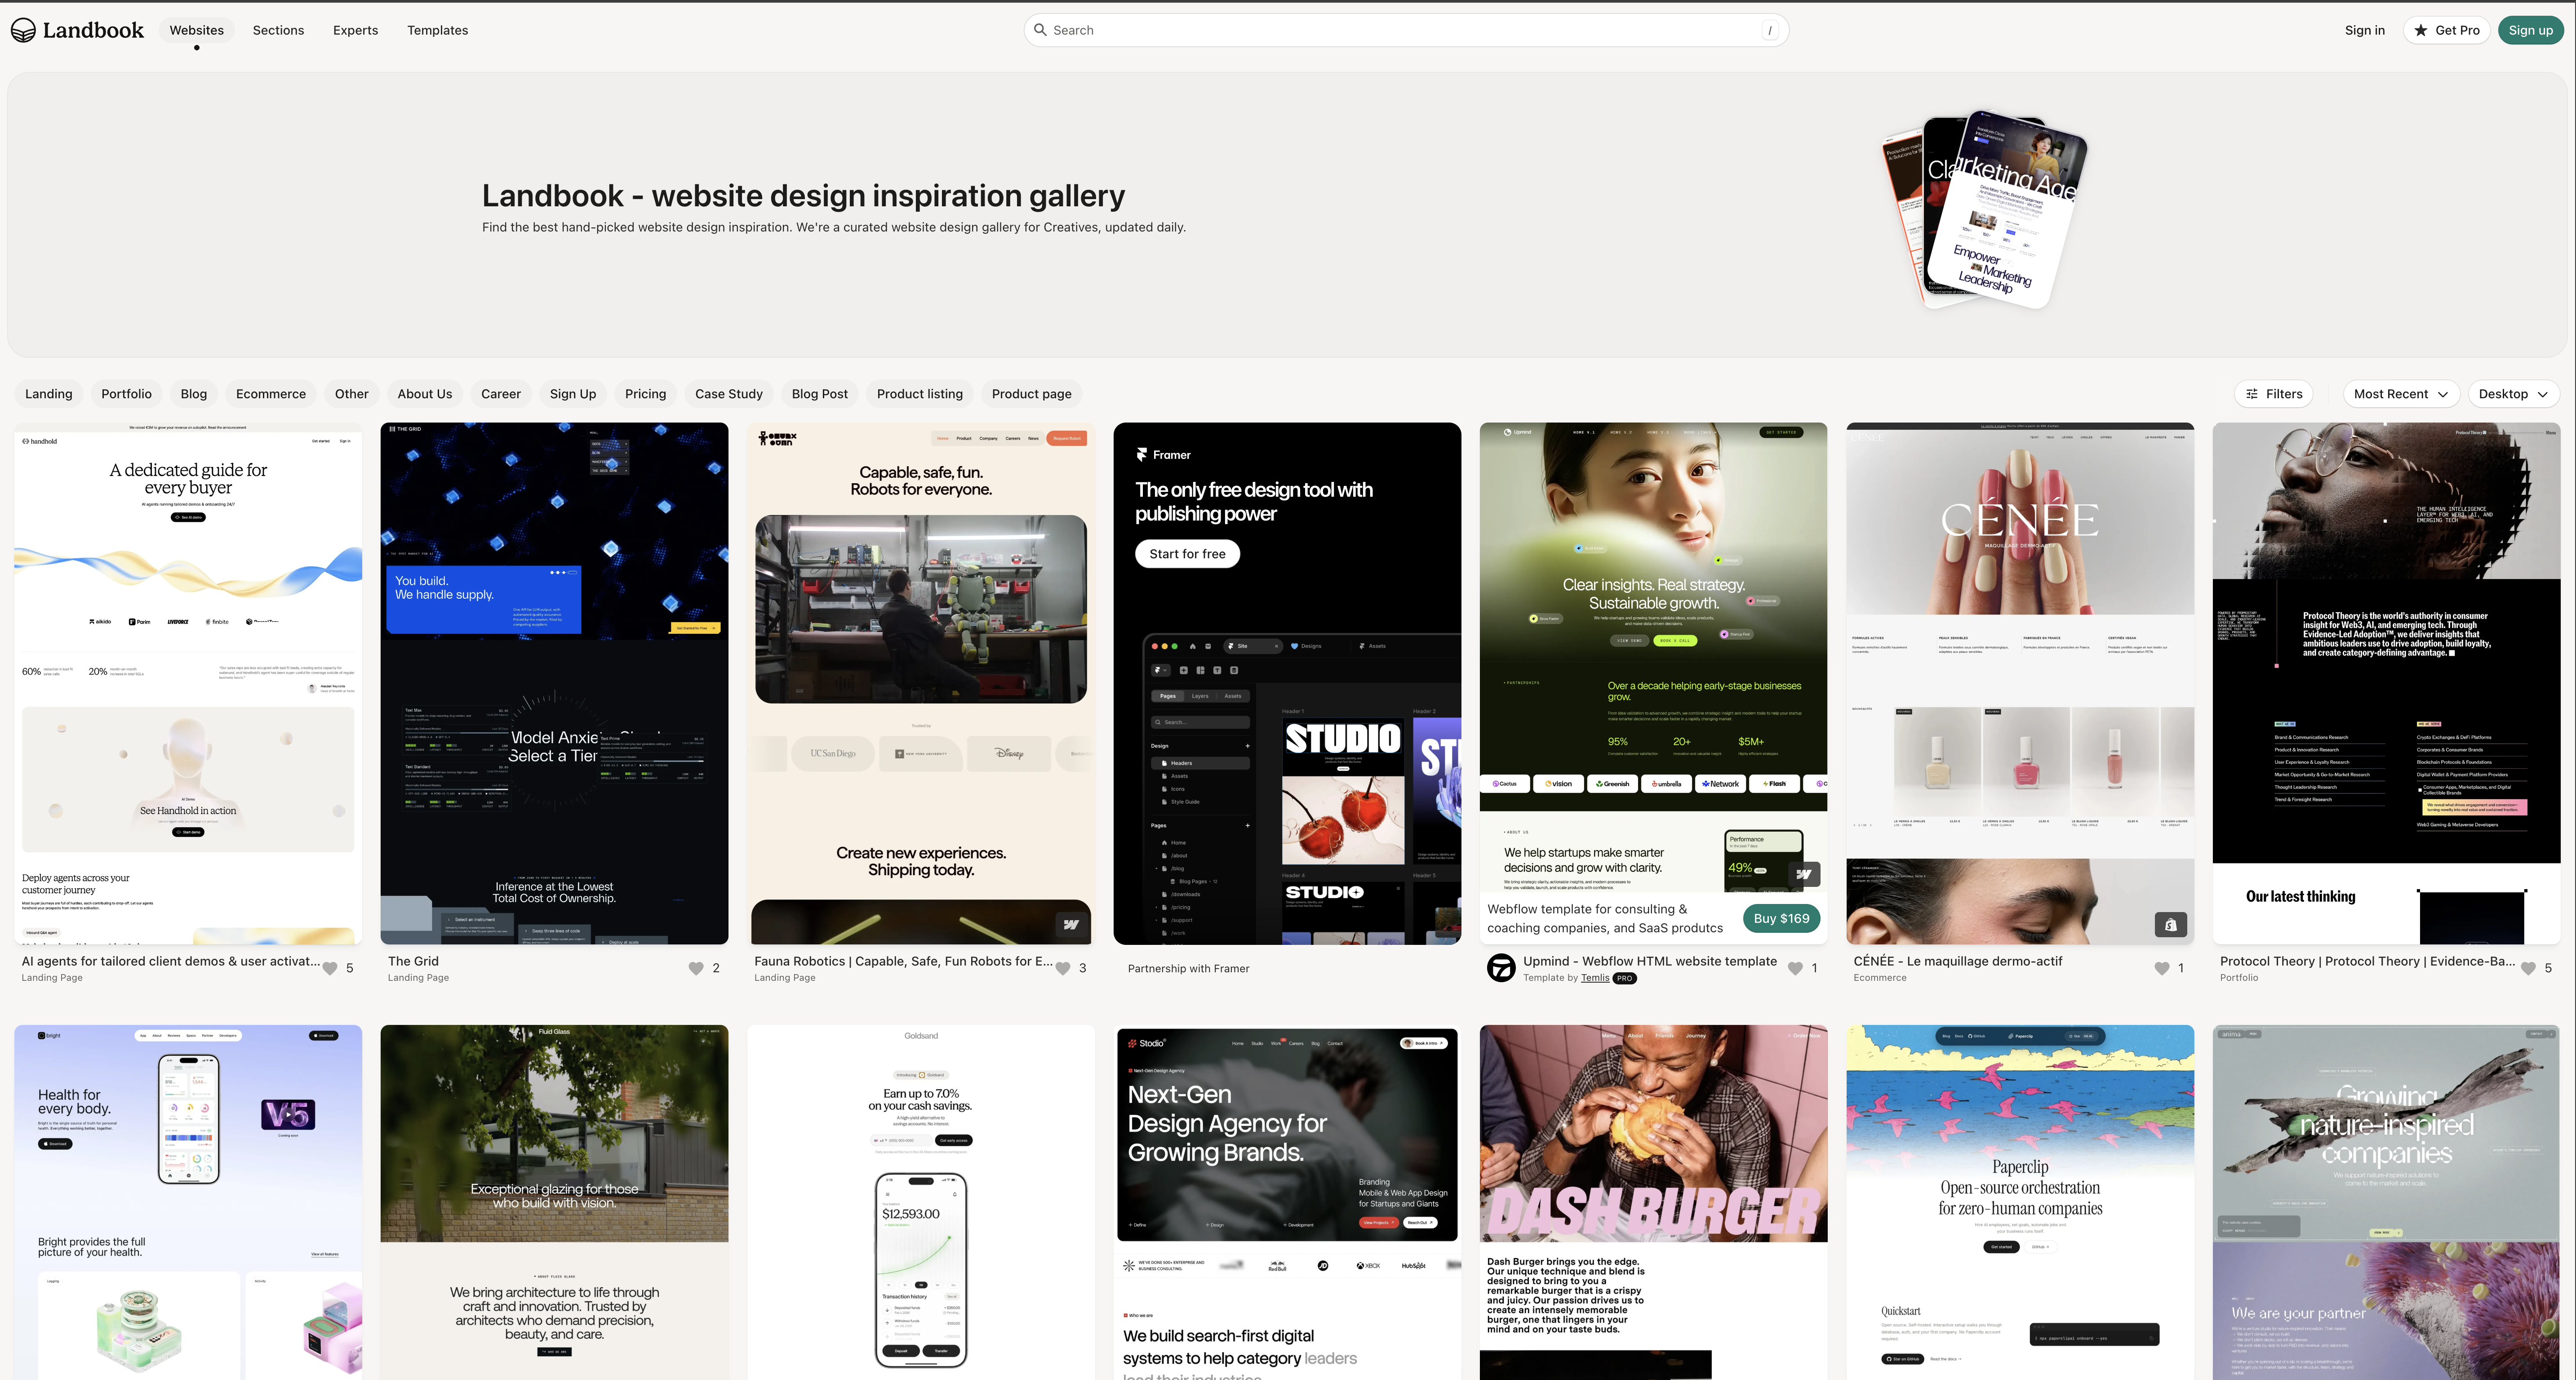Heart the Protocol Theory portfolio
Viewport: 2576px width, 1380px height.
point(2528,968)
